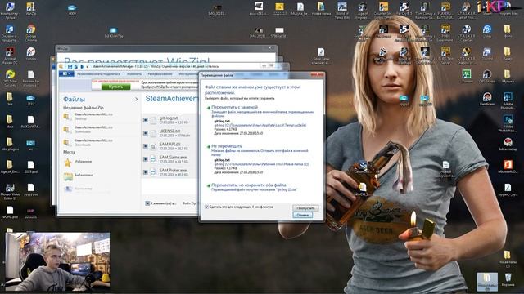
Task: Open 'Библиотеки' place in WinZip sidebar
Action: pyautogui.click(x=79, y=176)
